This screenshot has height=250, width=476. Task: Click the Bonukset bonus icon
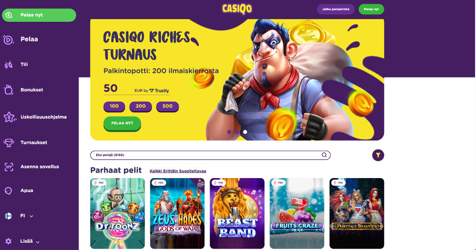(8, 90)
